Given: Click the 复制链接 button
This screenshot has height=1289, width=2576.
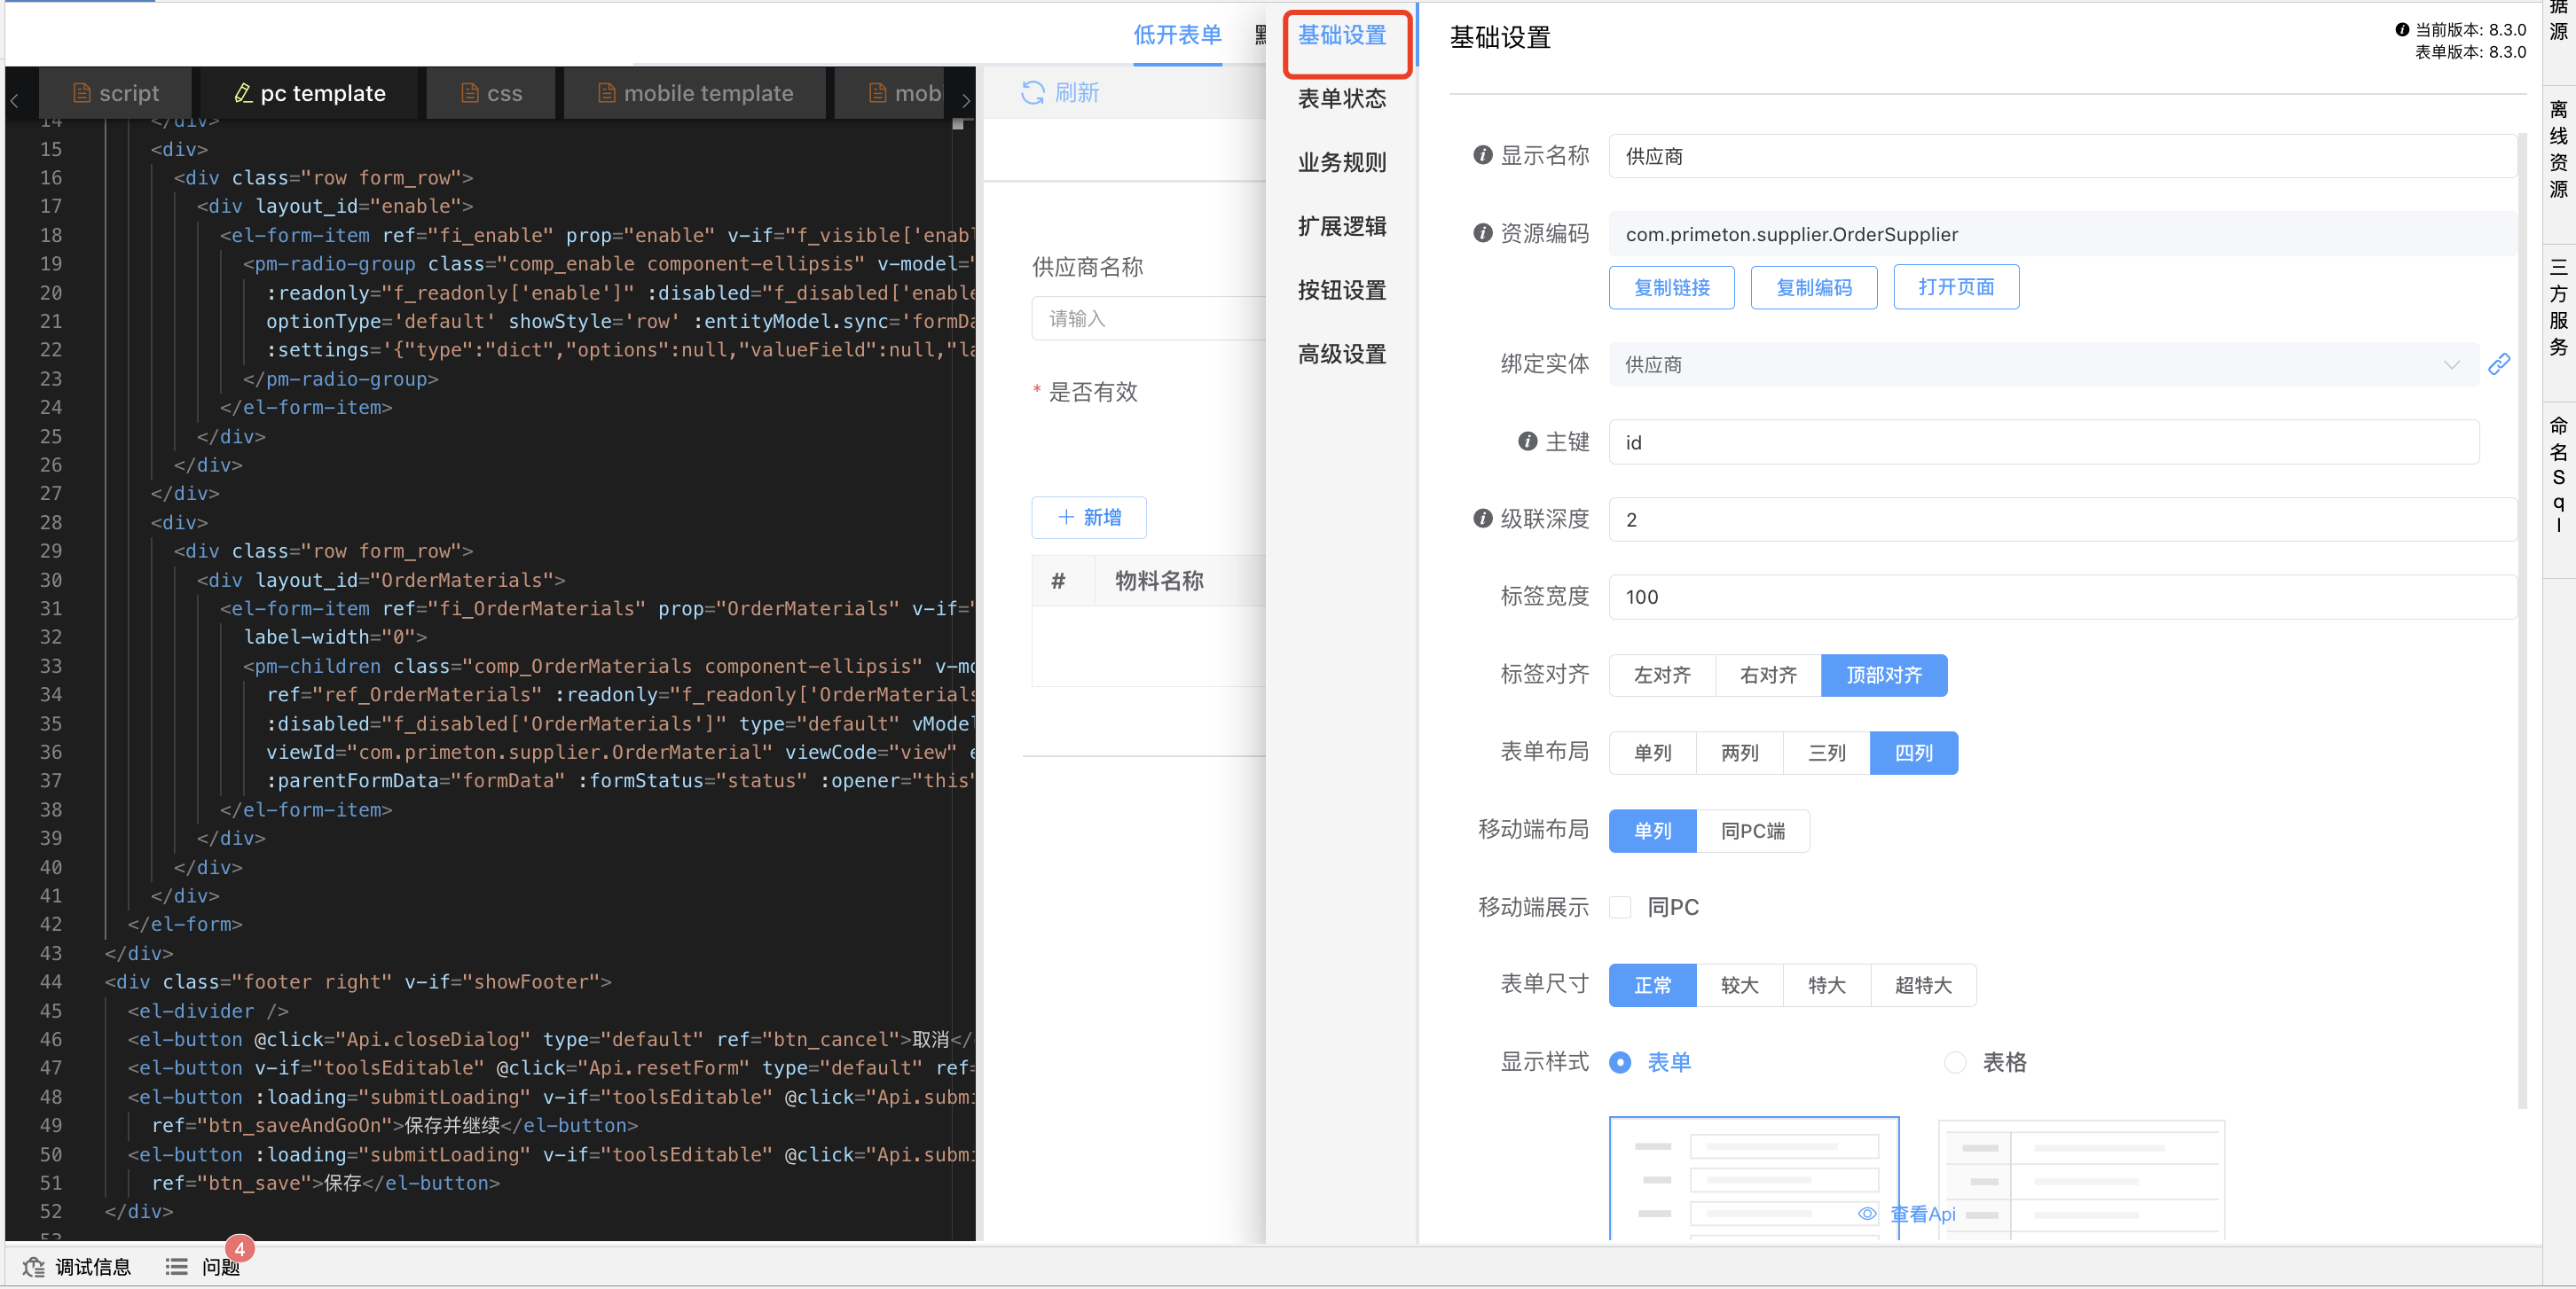Looking at the screenshot, I should [1671, 288].
